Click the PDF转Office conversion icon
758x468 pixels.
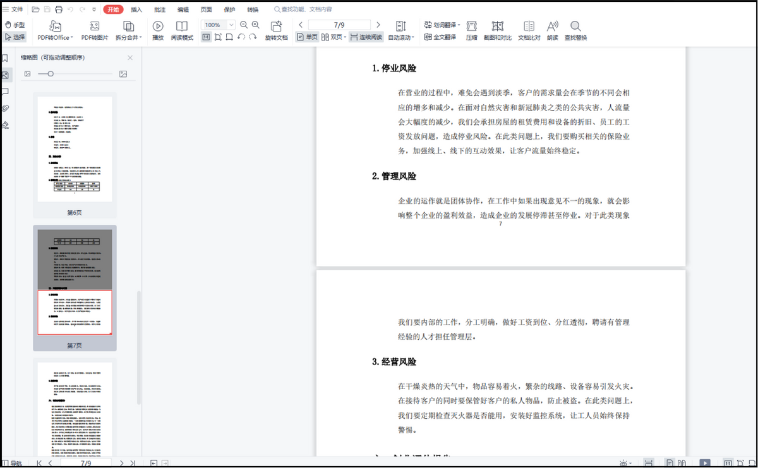pyautogui.click(x=55, y=26)
